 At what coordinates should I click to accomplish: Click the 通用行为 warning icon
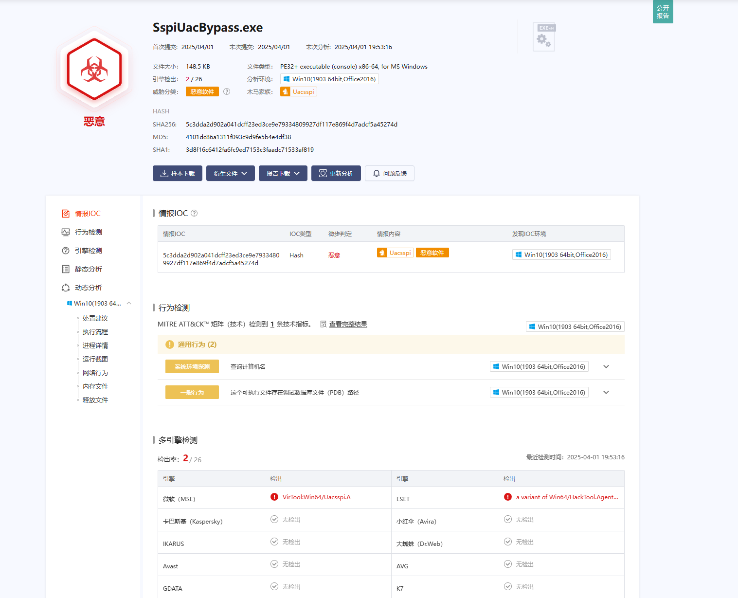coord(170,344)
